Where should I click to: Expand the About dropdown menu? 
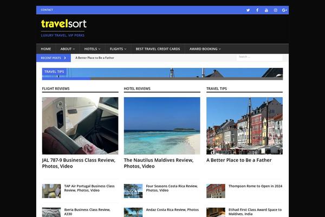[68, 49]
